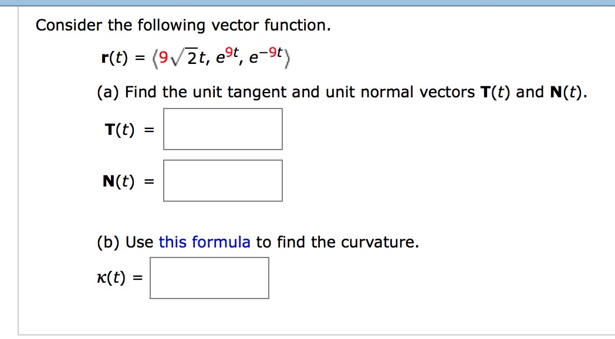Select the part (b) question text
Viewport: 615px width, 339px height.
pos(257,242)
